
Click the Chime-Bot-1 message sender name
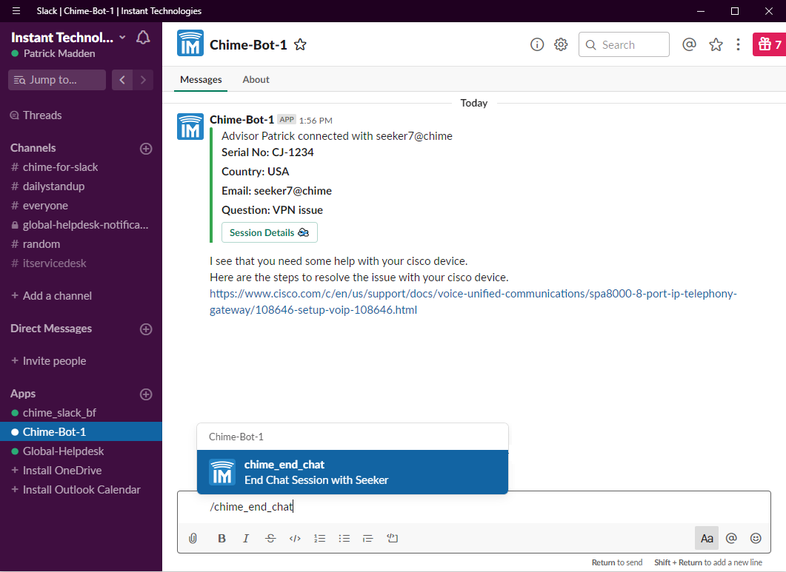coord(242,120)
